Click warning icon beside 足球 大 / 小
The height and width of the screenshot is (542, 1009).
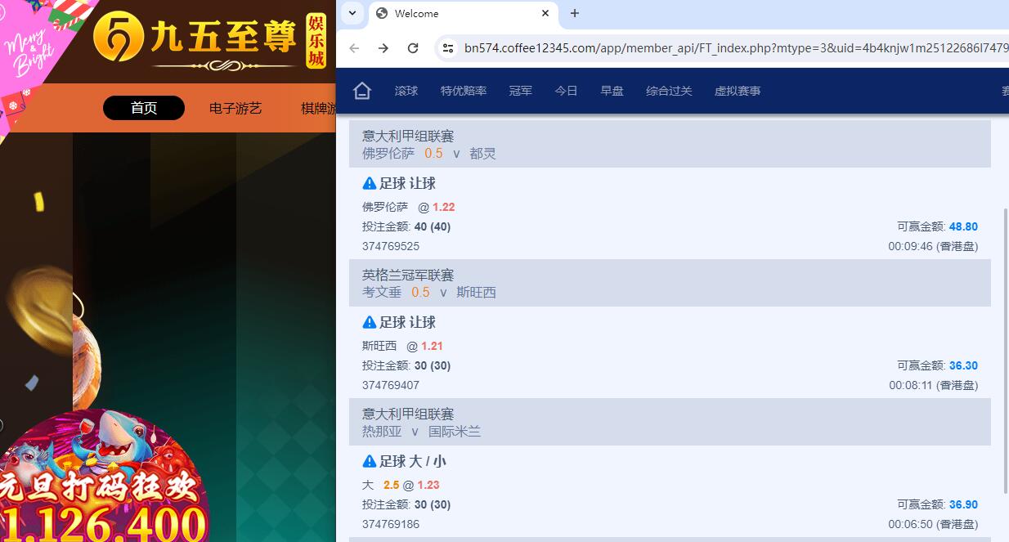[370, 461]
